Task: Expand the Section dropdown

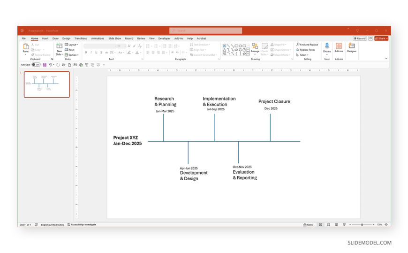Action: tap(72, 55)
